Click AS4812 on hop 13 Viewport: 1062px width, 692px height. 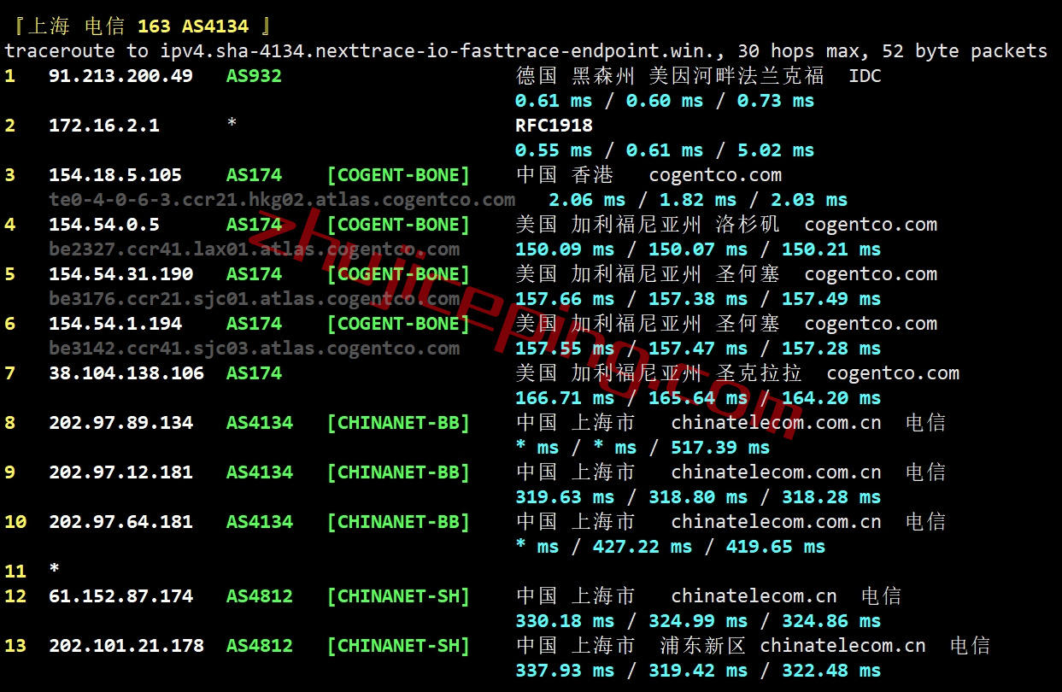click(x=260, y=646)
